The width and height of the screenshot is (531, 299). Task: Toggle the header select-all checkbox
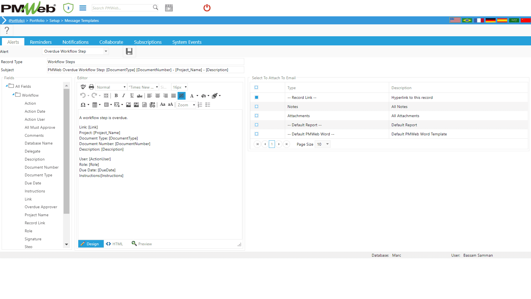(x=256, y=87)
